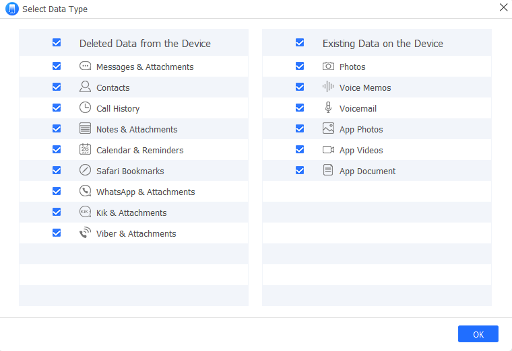Click the Voicemail microphone icon
Image resolution: width=512 pixels, height=351 pixels.
(x=328, y=108)
